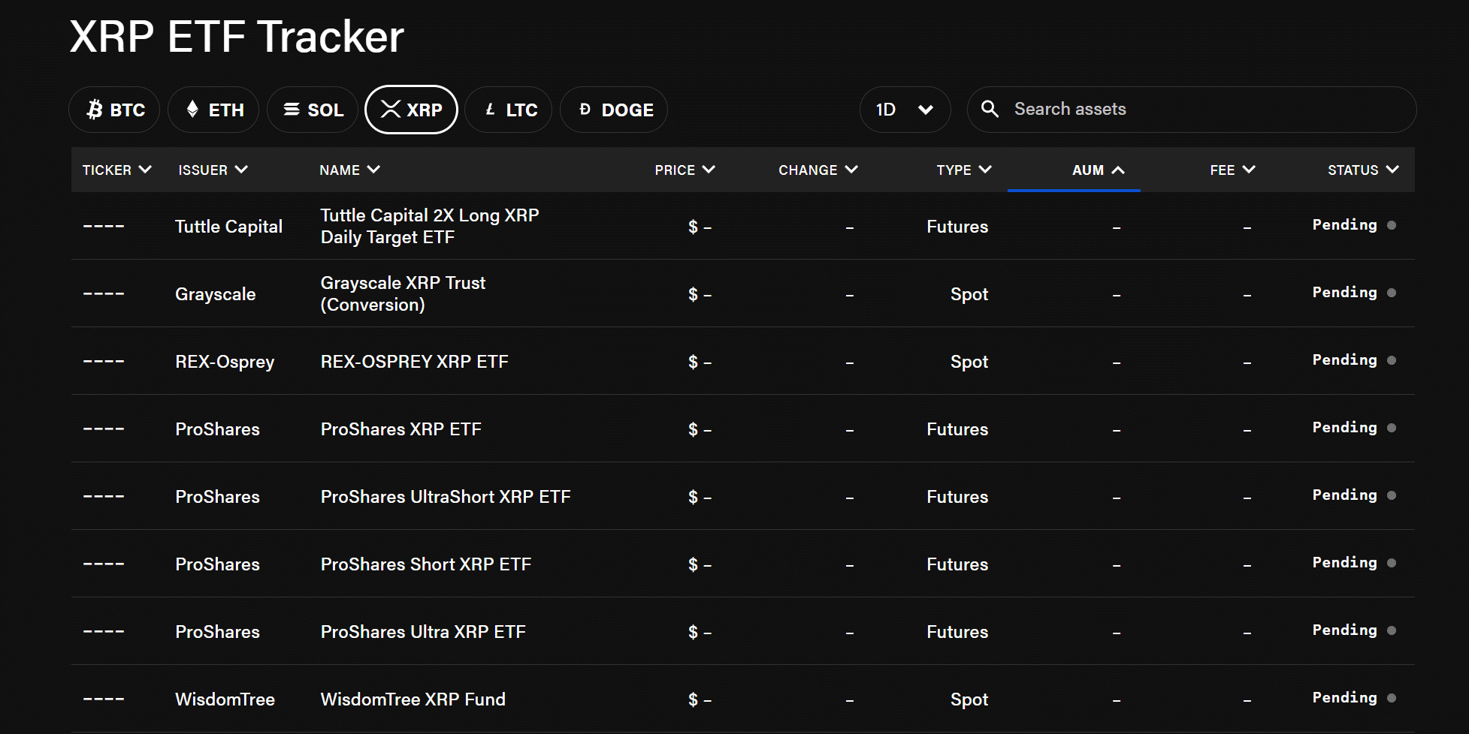Click Pending status for Tuttle Capital row
This screenshot has height=734, width=1469.
1354,225
